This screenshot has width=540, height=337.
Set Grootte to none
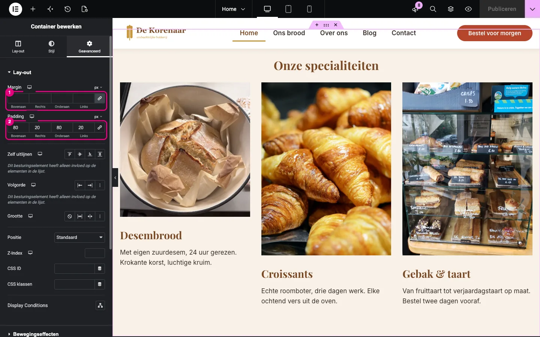point(70,216)
